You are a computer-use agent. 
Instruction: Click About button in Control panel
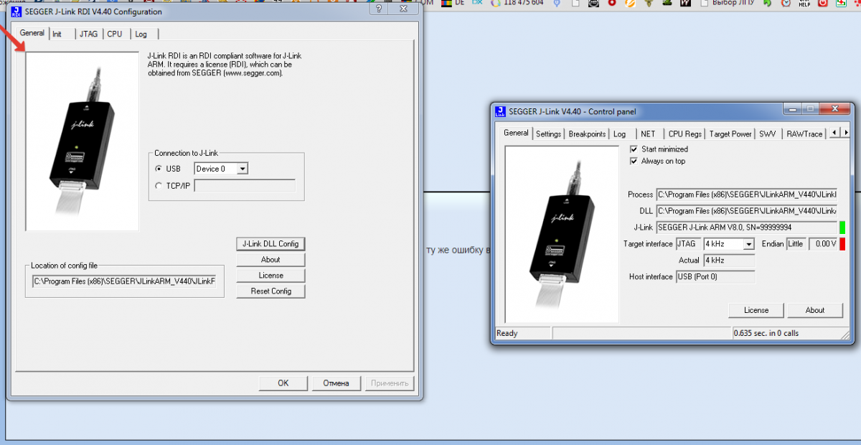(x=815, y=310)
